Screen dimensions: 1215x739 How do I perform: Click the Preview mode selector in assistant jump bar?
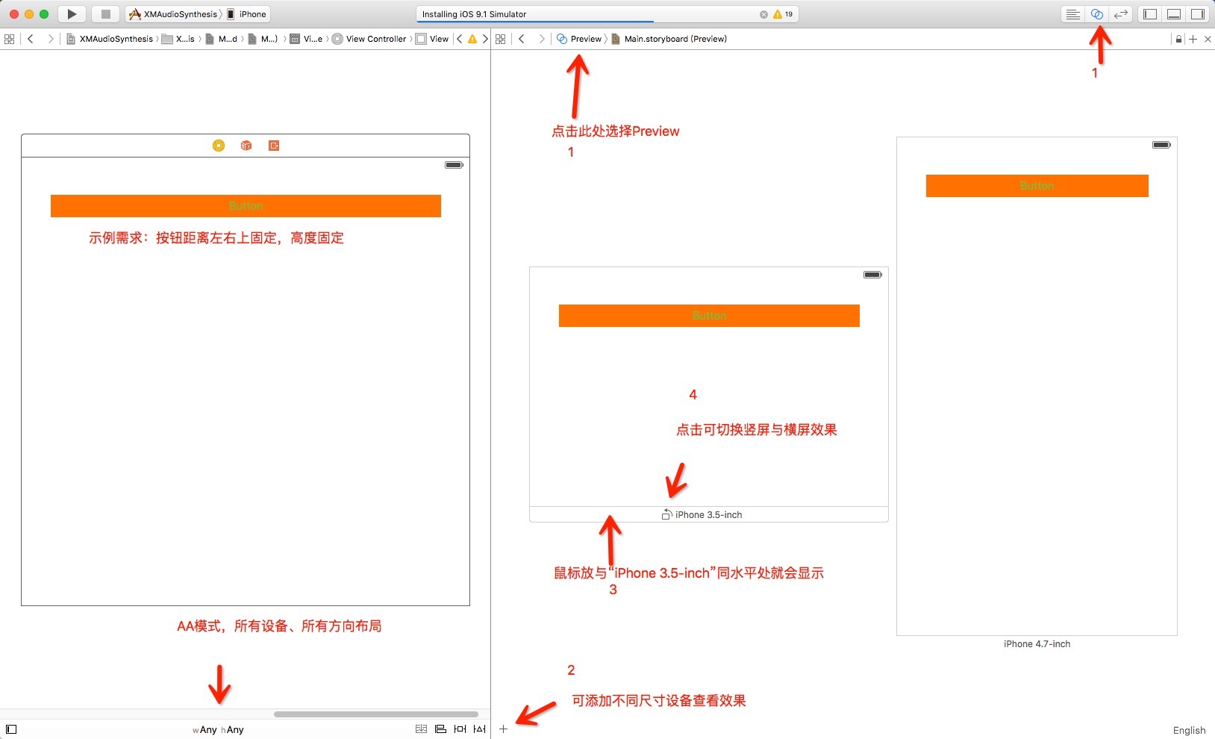tap(579, 39)
